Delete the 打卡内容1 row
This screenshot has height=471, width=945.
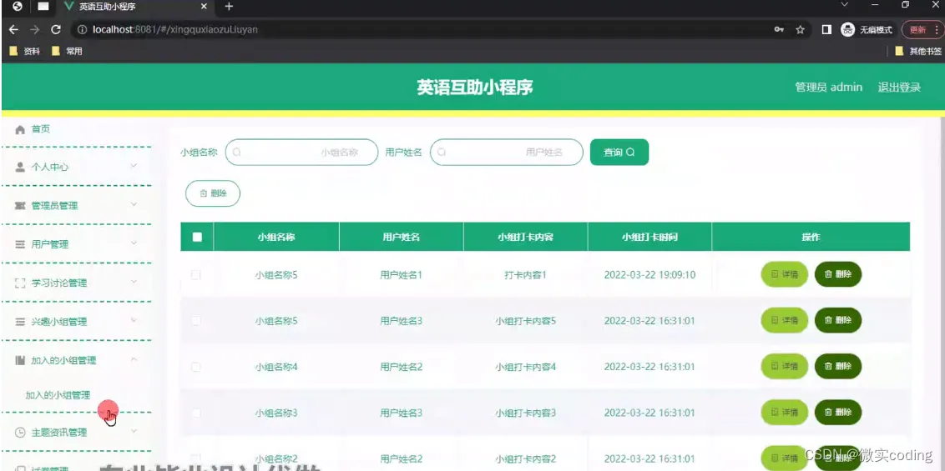click(x=838, y=274)
